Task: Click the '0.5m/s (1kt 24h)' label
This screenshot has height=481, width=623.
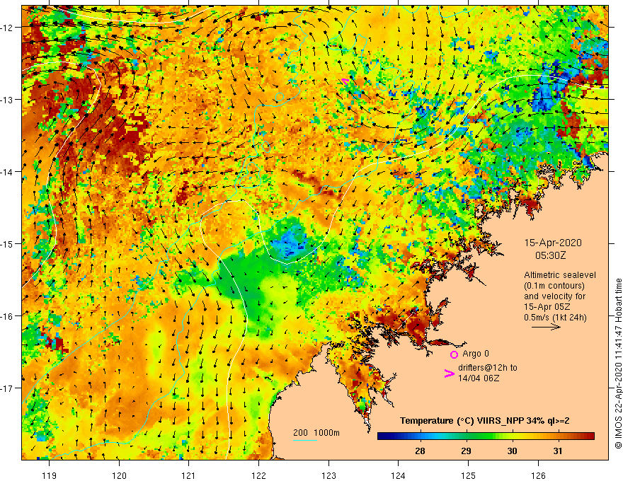Action: [555, 317]
